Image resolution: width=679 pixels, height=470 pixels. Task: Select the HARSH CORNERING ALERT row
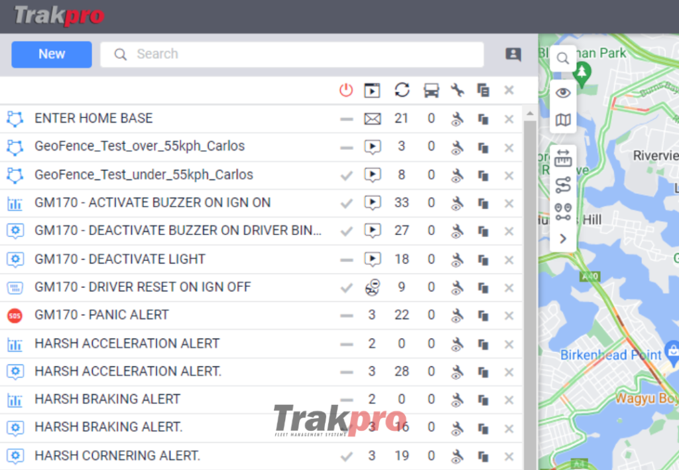coord(133,455)
